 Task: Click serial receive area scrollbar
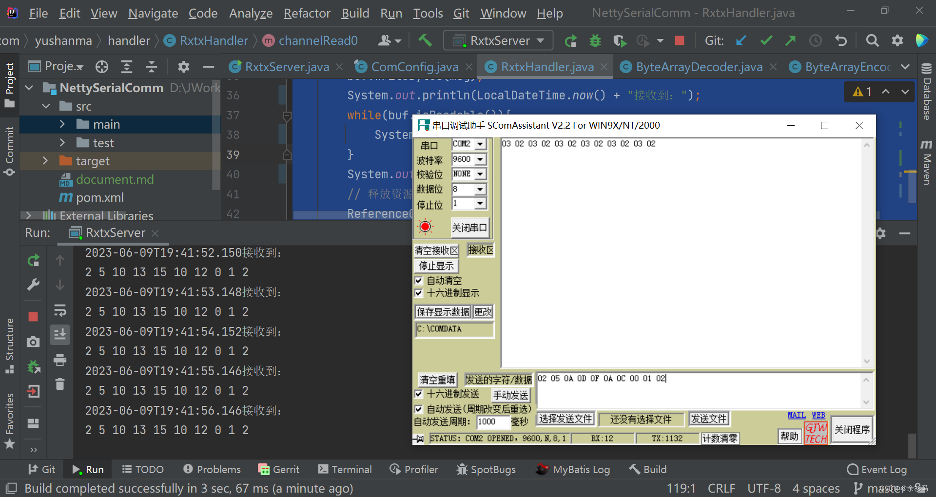pyautogui.click(x=867, y=252)
